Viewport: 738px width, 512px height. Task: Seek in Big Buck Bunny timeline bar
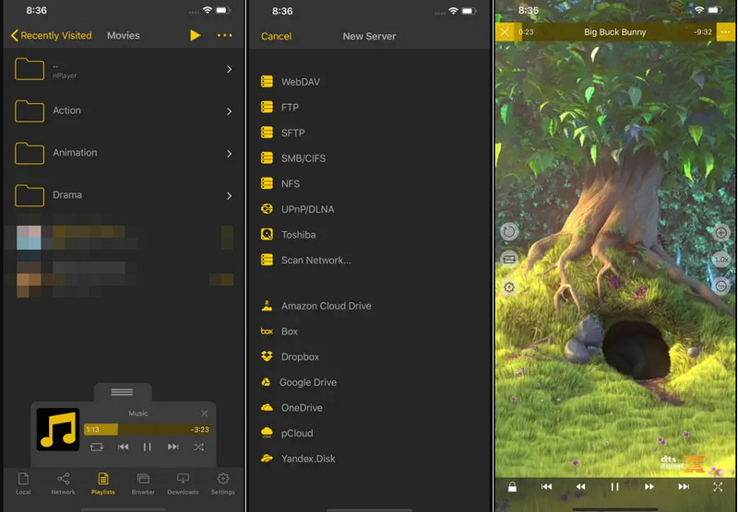[615, 32]
